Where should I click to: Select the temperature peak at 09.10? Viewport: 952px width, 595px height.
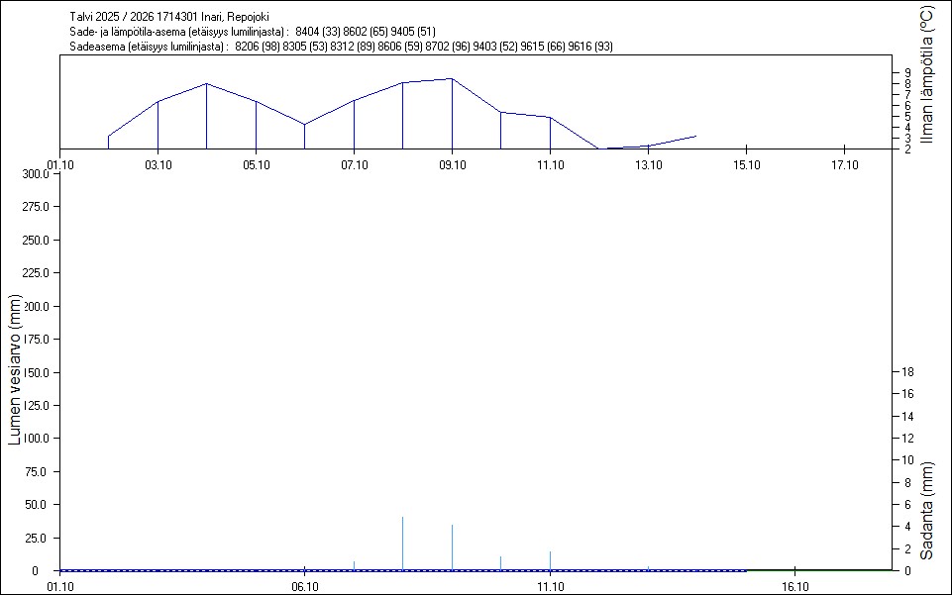[452, 79]
